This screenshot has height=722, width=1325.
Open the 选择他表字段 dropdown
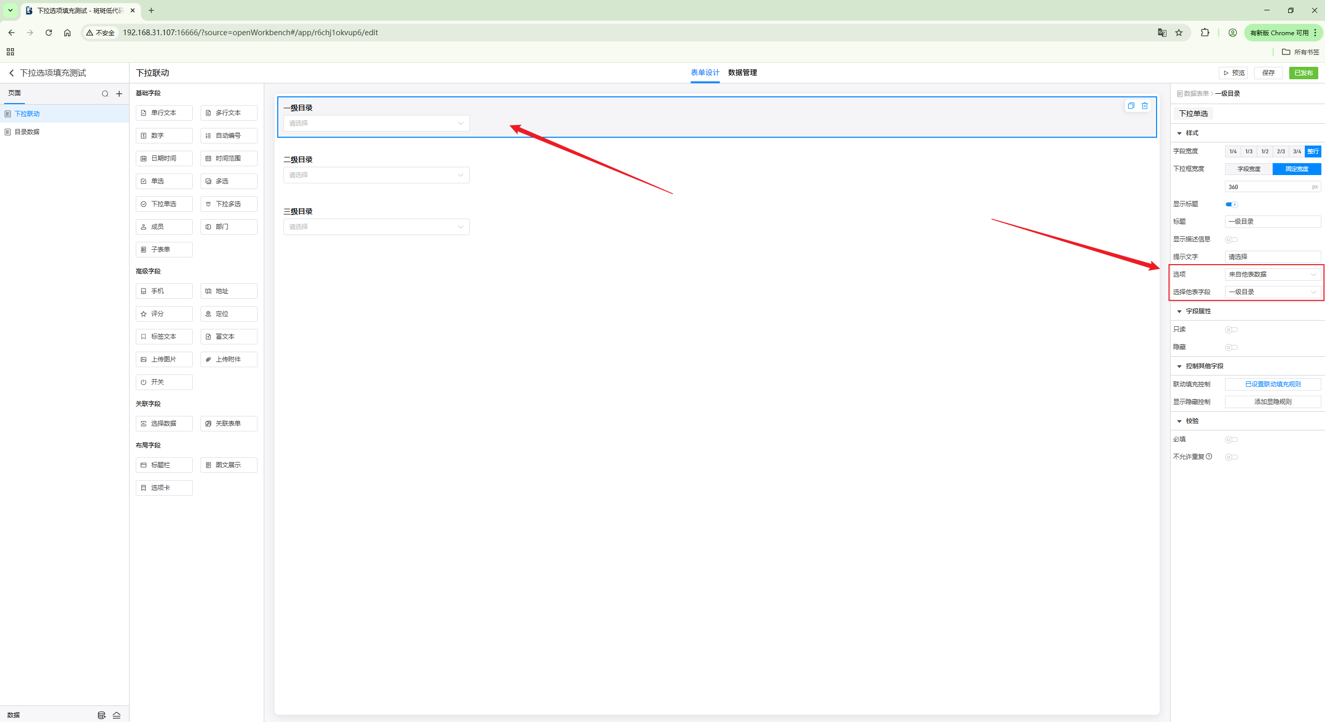pyautogui.click(x=1272, y=292)
